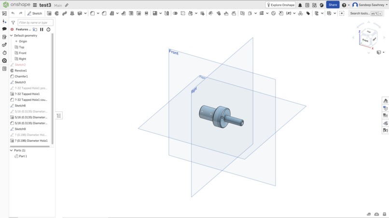Select the Top plane in feature list
The width and height of the screenshot is (389, 218).
[x=22, y=47]
